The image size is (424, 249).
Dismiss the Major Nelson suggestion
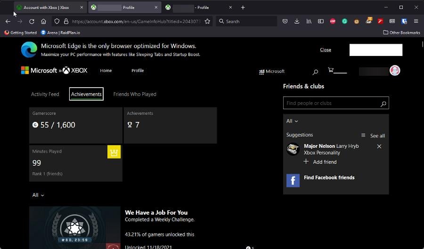coord(379,146)
